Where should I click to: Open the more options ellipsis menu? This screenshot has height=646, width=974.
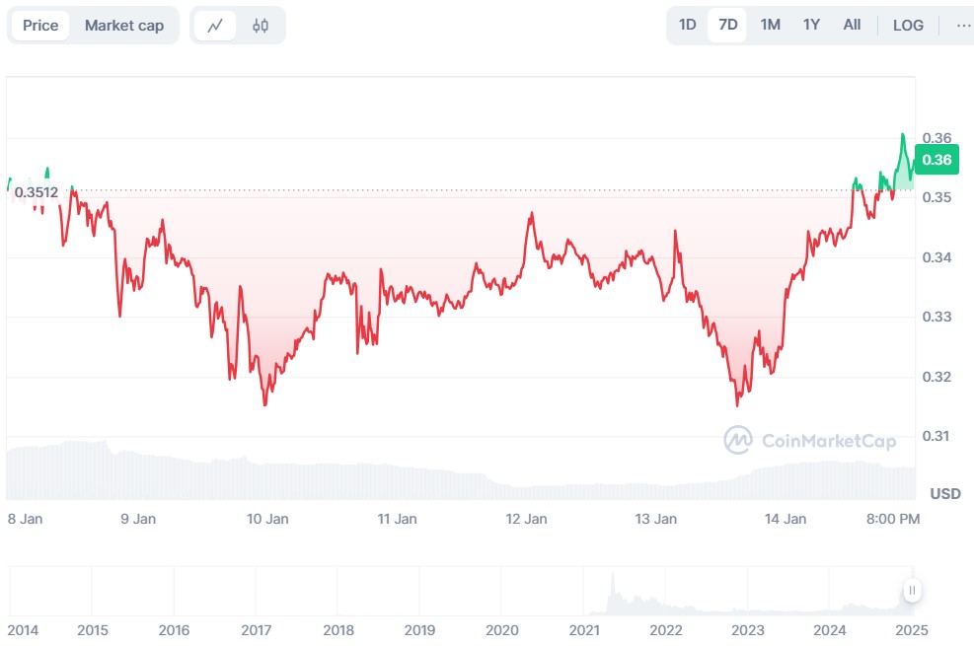click(963, 26)
